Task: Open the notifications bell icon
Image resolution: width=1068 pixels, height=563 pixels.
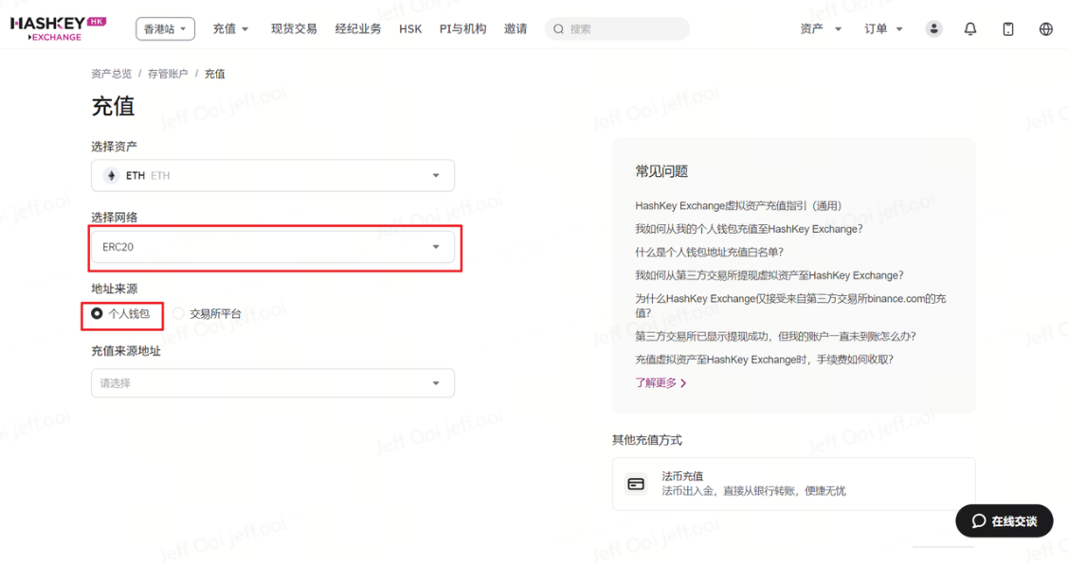Action: tap(970, 28)
